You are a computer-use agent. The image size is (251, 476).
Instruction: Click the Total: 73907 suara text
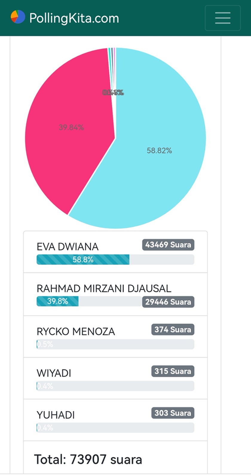[x=88, y=460]
